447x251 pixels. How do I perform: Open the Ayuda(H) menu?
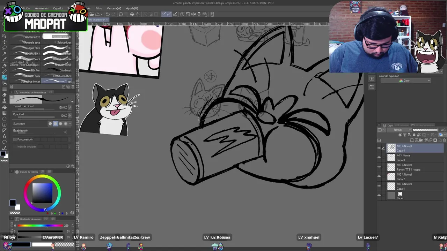[132, 8]
